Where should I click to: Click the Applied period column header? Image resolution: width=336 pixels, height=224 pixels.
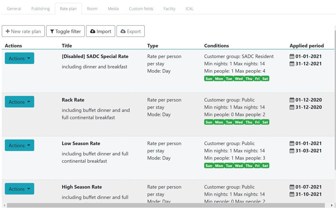(x=307, y=46)
